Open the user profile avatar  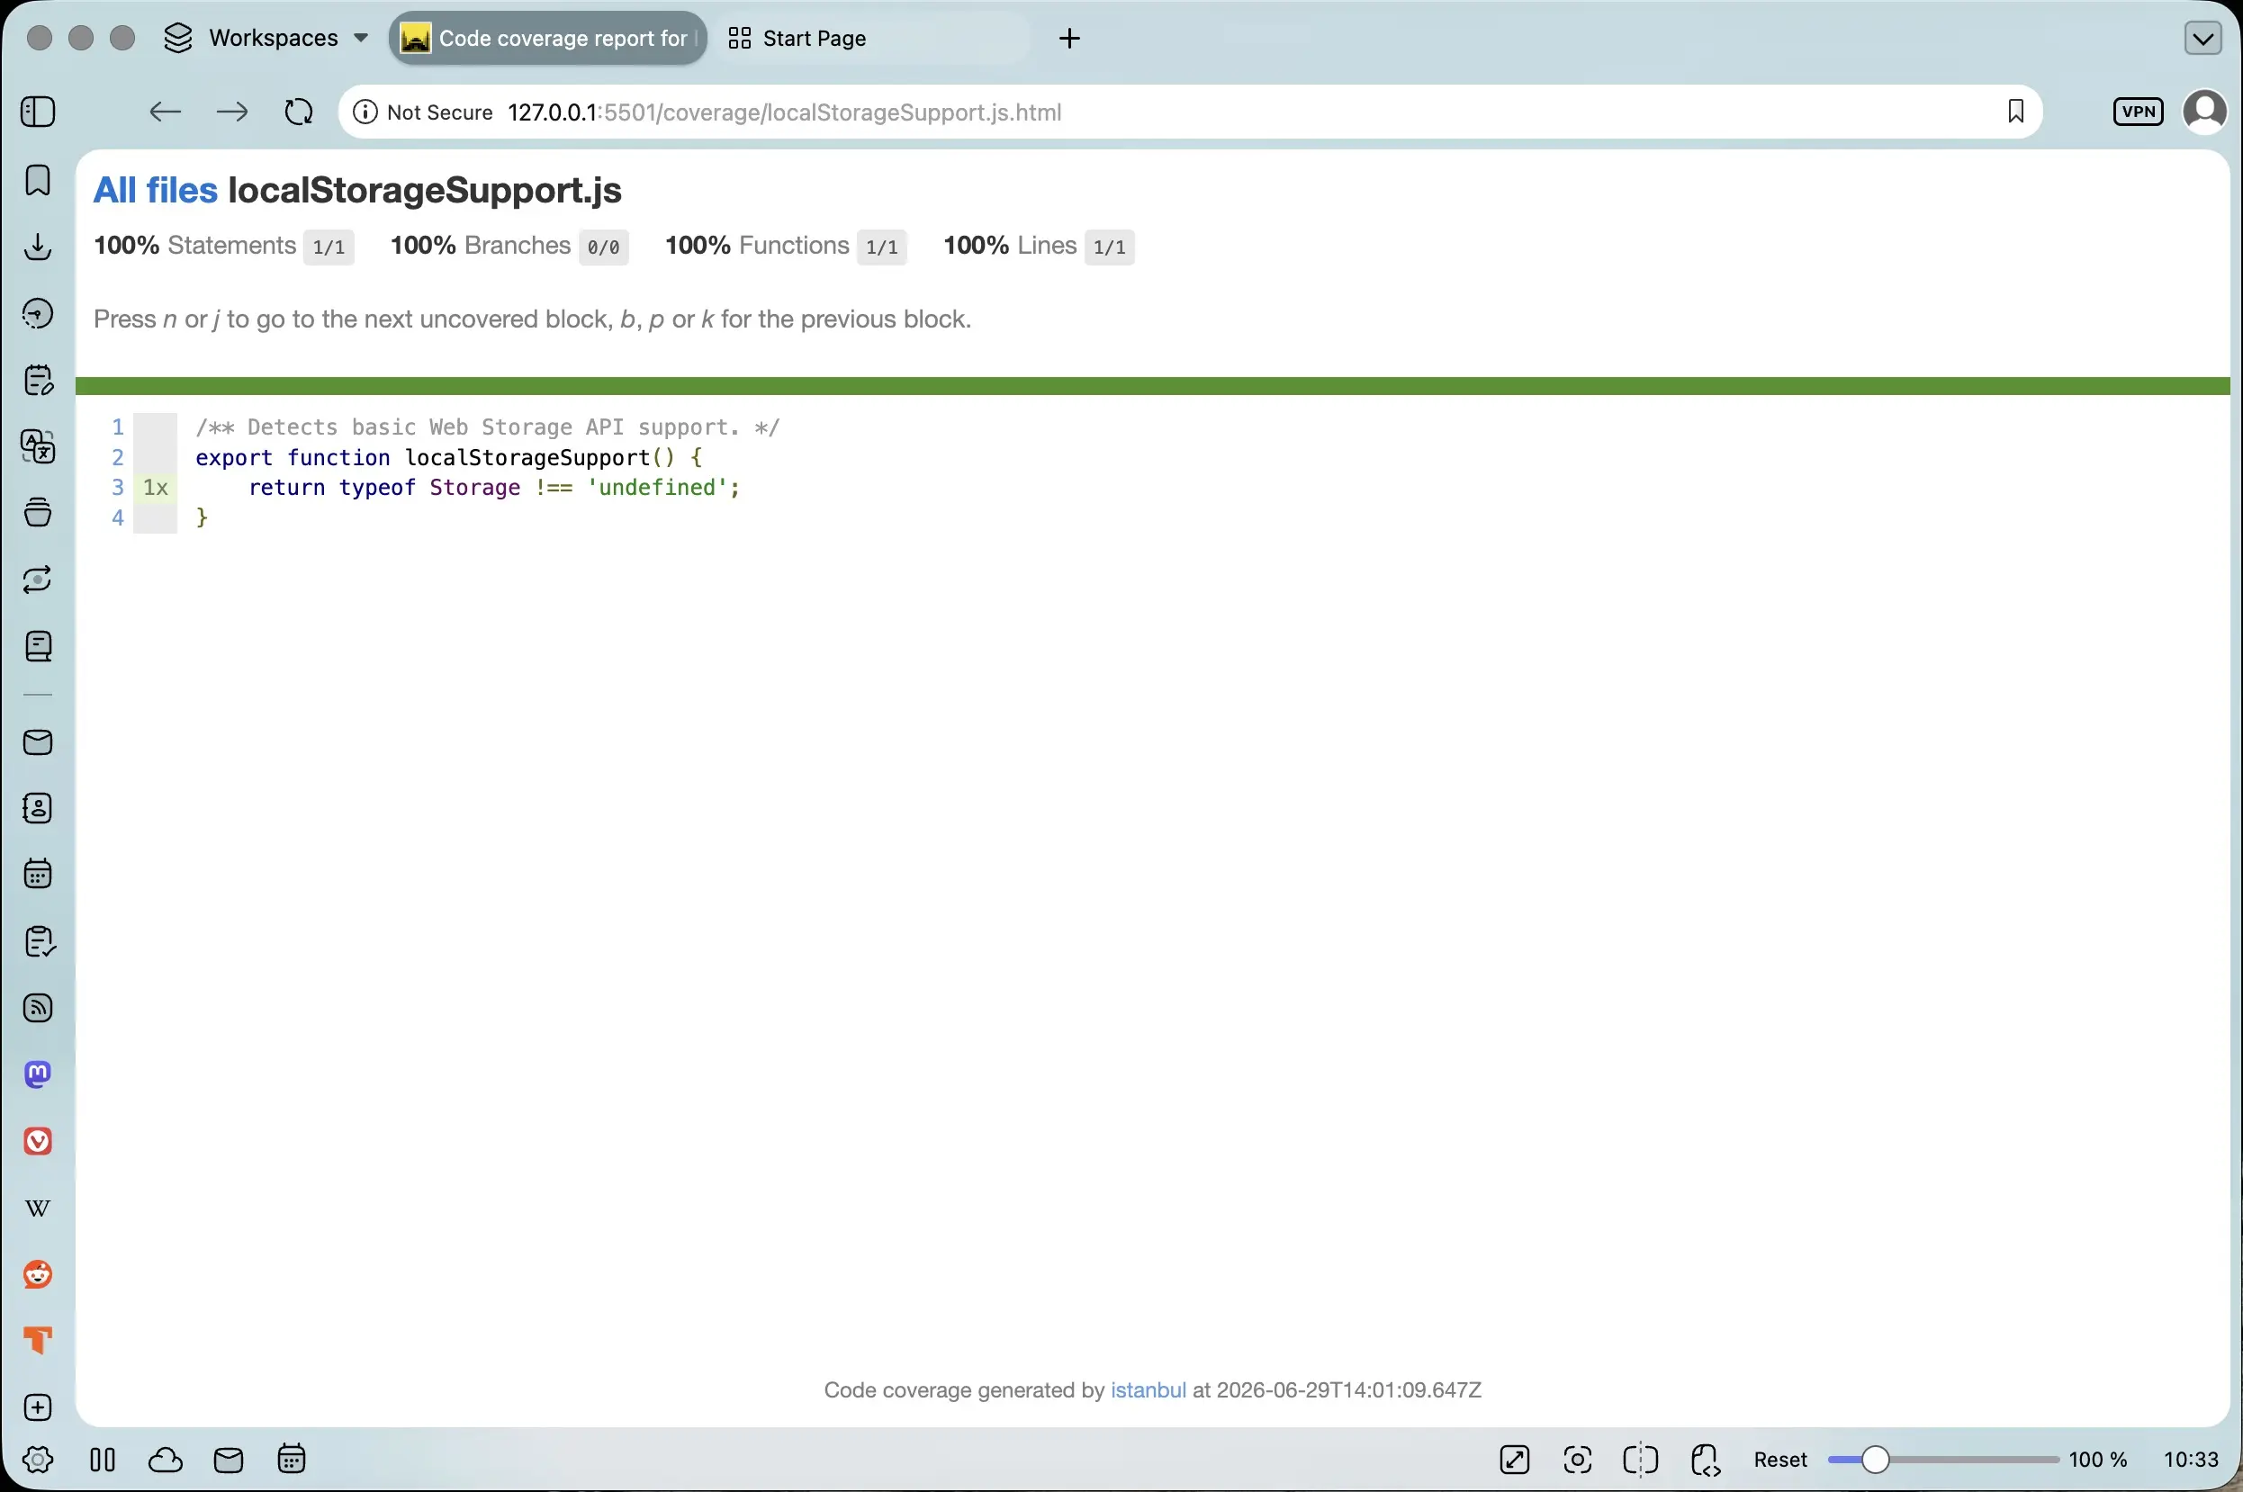(x=2204, y=112)
